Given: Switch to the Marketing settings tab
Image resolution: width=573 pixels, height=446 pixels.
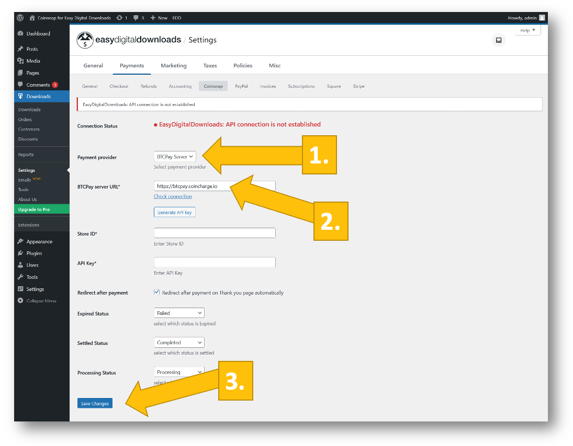Looking at the screenshot, I should click(x=174, y=66).
